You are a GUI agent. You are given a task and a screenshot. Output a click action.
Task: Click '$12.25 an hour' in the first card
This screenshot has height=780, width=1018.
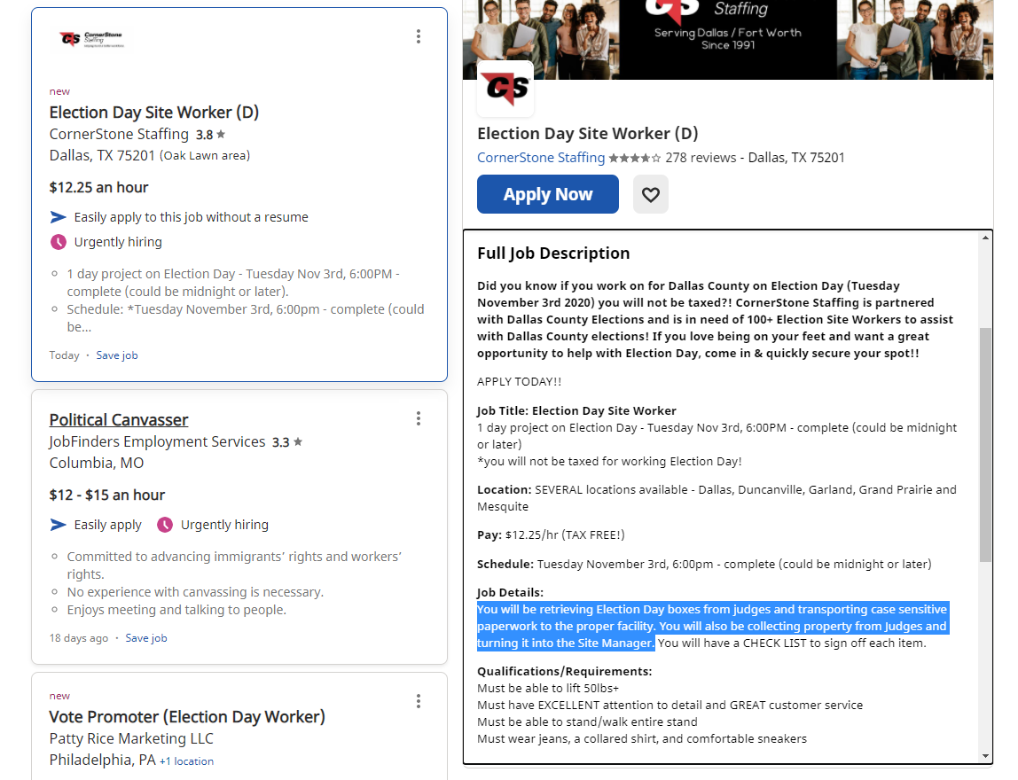[98, 188]
